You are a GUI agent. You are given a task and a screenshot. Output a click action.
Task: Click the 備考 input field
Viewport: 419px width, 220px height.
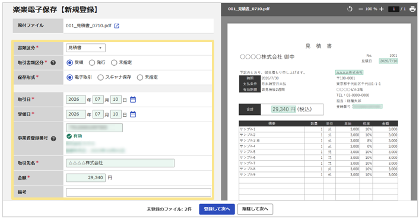(138, 192)
